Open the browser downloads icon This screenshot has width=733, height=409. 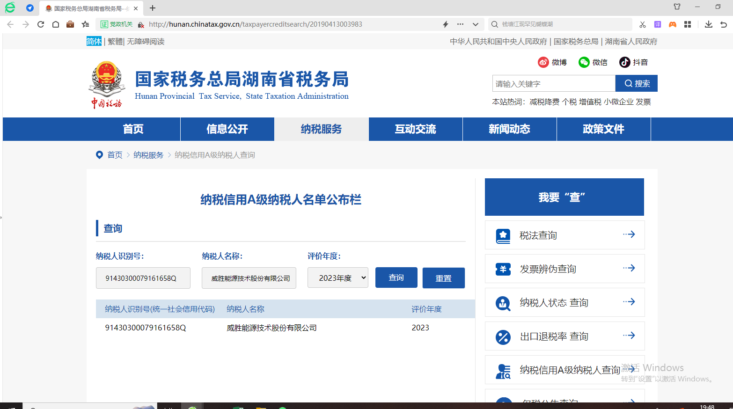point(708,24)
